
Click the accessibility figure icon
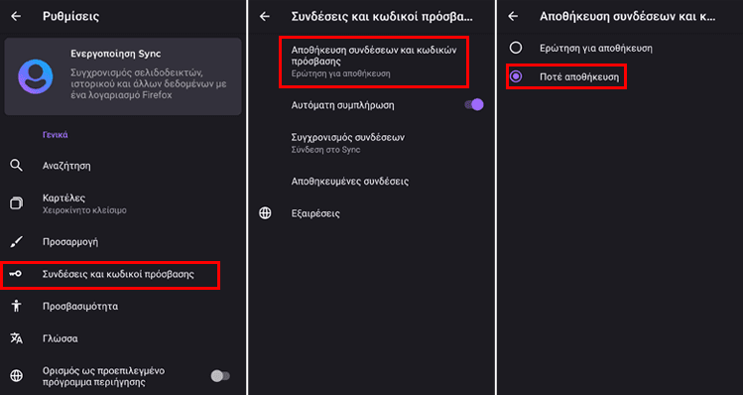click(x=16, y=306)
